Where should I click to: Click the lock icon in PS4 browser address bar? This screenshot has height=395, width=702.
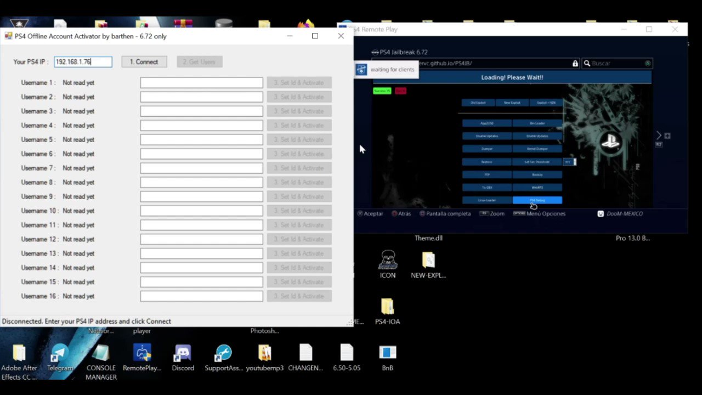575,64
